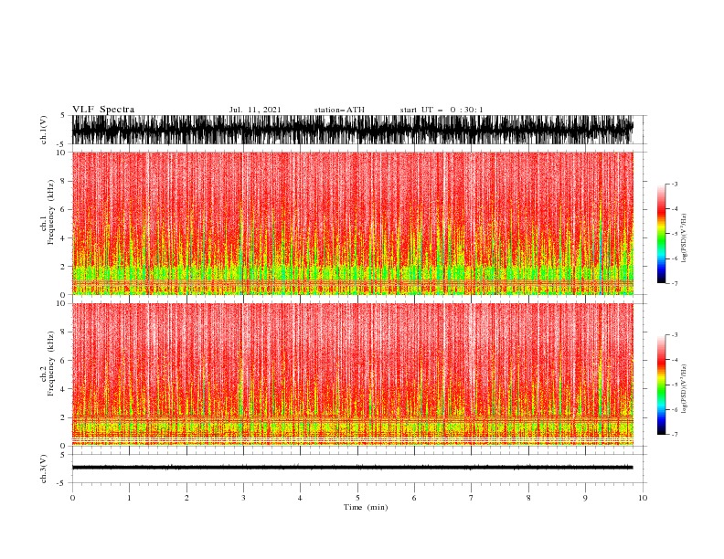This screenshot has width=724, height=559.
Task: Click time axis tick label "5"
Action: point(357,498)
